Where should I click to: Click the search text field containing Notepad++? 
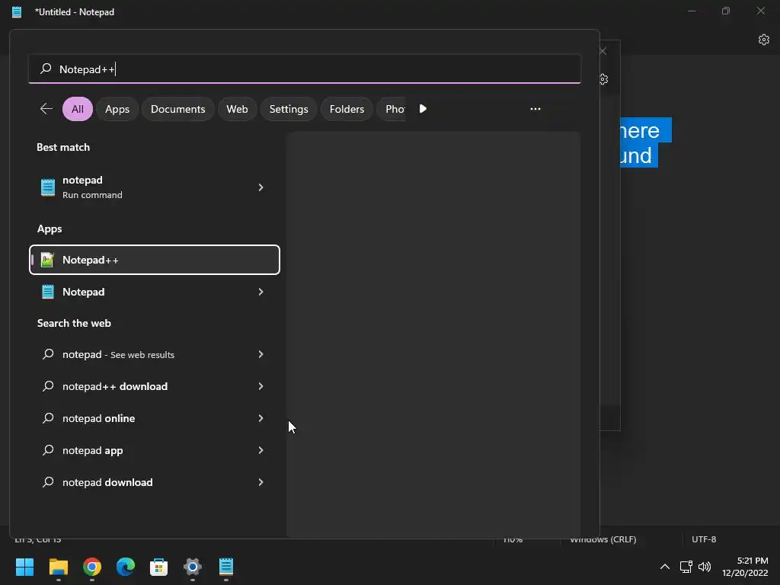[305, 69]
